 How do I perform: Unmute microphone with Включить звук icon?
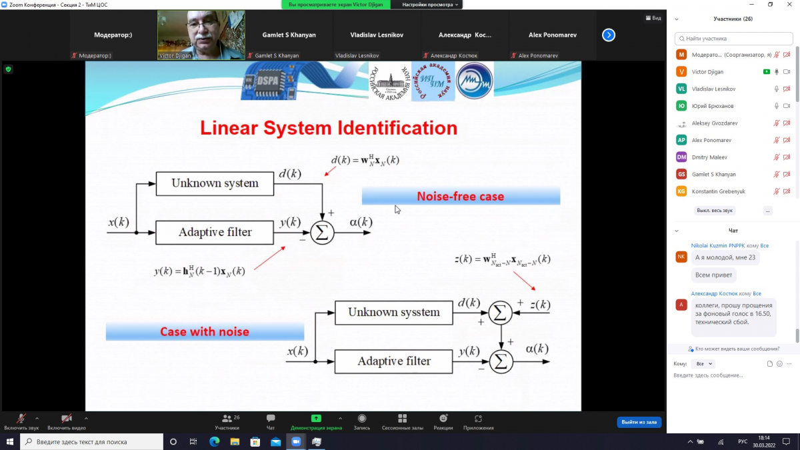point(21,419)
